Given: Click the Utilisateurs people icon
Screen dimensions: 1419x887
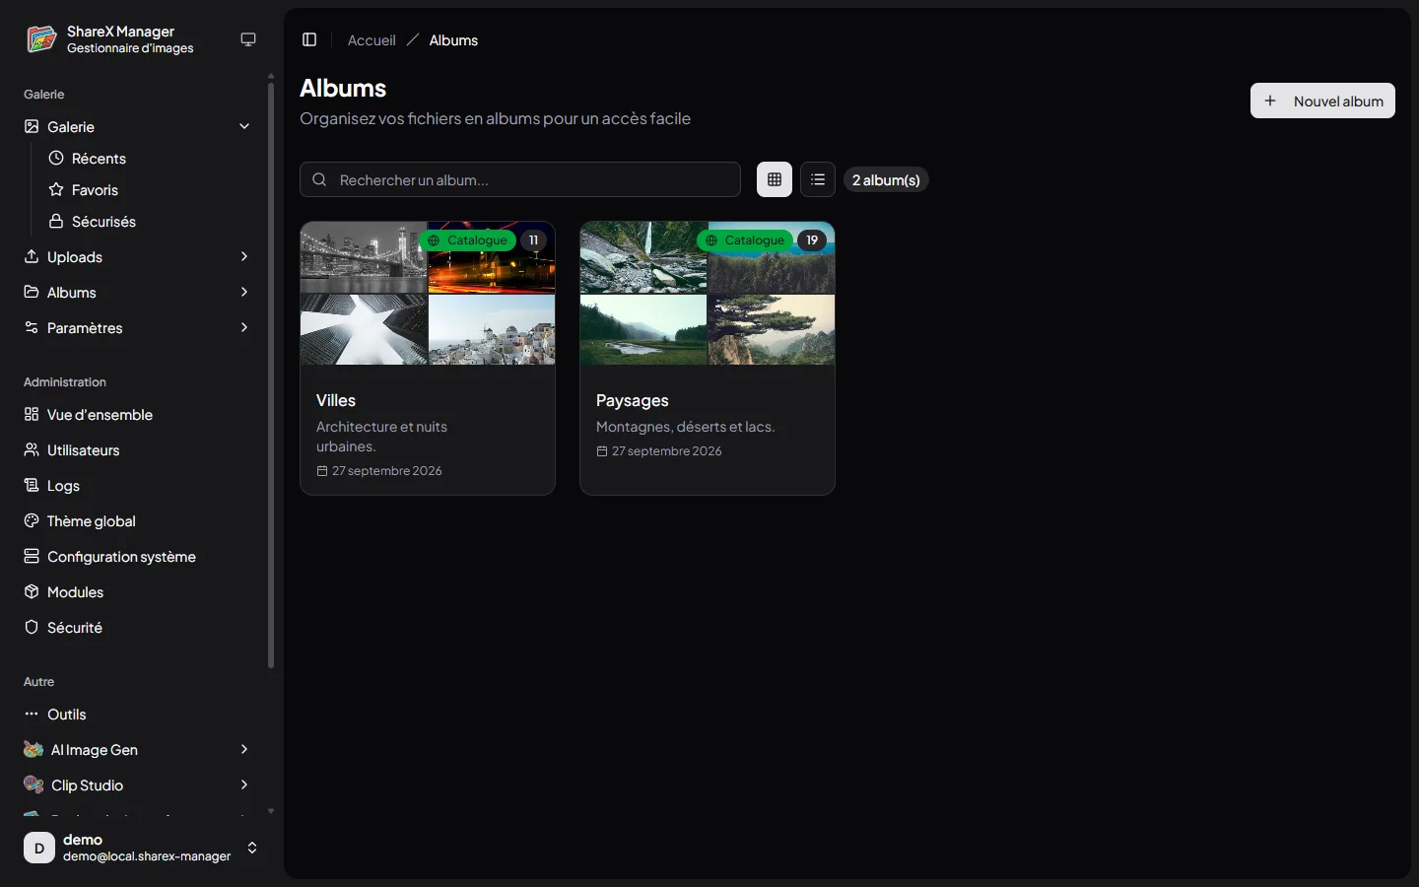Looking at the screenshot, I should point(32,449).
